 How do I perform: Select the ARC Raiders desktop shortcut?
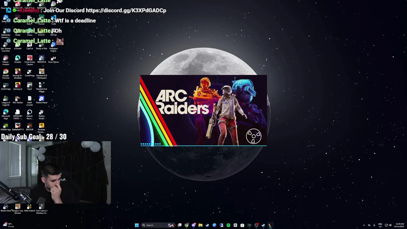(17, 100)
